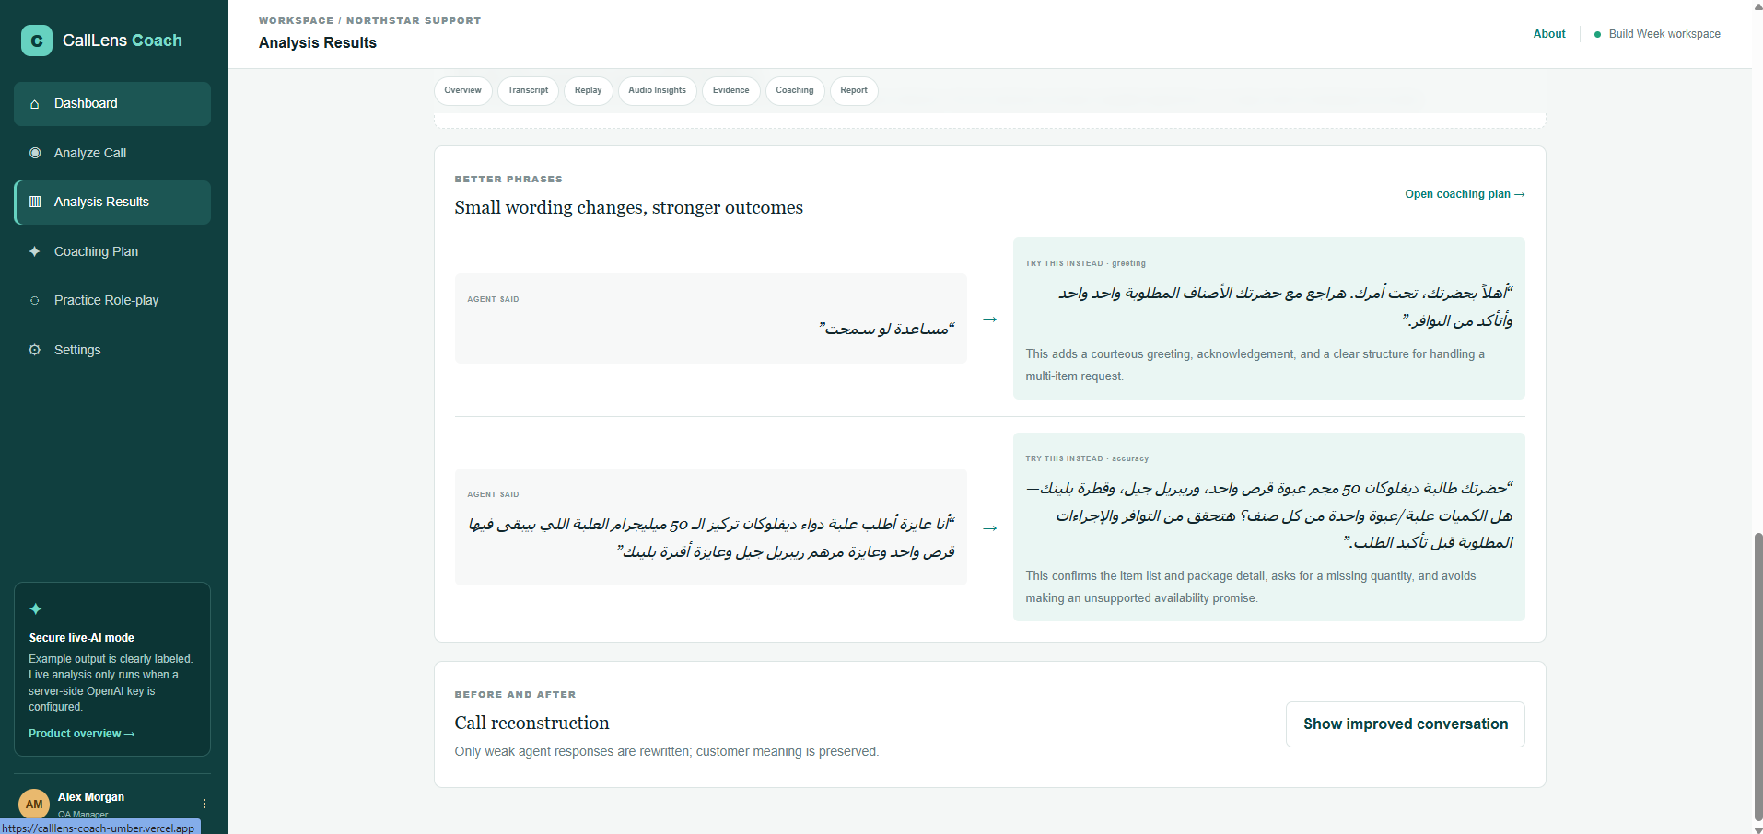This screenshot has width=1763, height=834.
Task: Toggle Show improved conversation
Action: coord(1405,724)
